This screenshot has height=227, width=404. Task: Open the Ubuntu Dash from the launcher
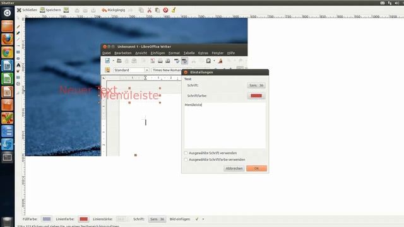[7, 13]
